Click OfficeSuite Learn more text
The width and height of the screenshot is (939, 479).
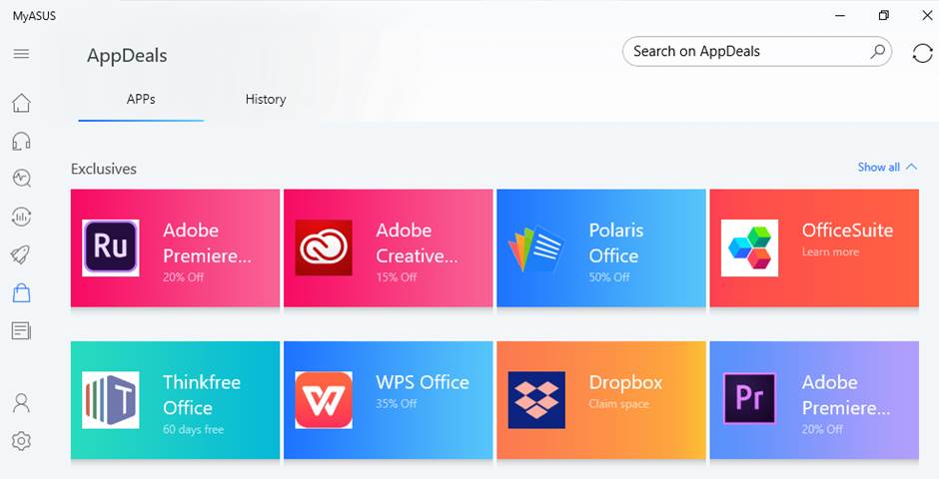click(x=830, y=251)
